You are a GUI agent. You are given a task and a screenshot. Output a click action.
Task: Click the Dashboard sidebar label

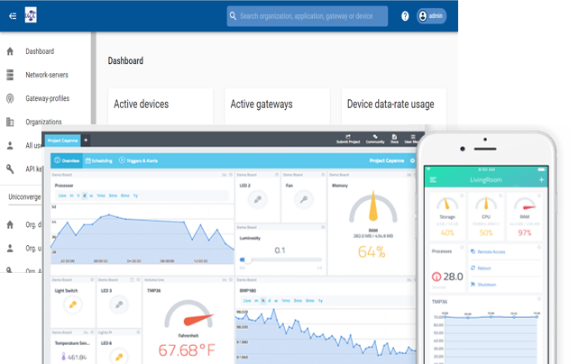coord(40,51)
